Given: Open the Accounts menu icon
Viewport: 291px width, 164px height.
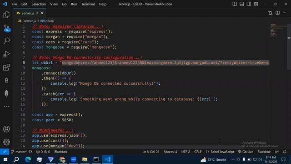Looking at the screenshot, I should pos(6,129).
